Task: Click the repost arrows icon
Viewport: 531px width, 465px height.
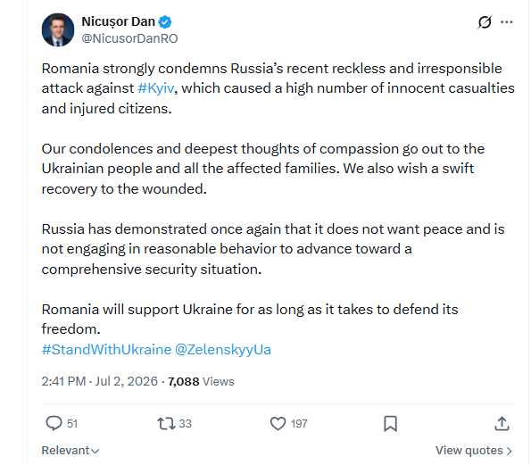Action: point(166,423)
